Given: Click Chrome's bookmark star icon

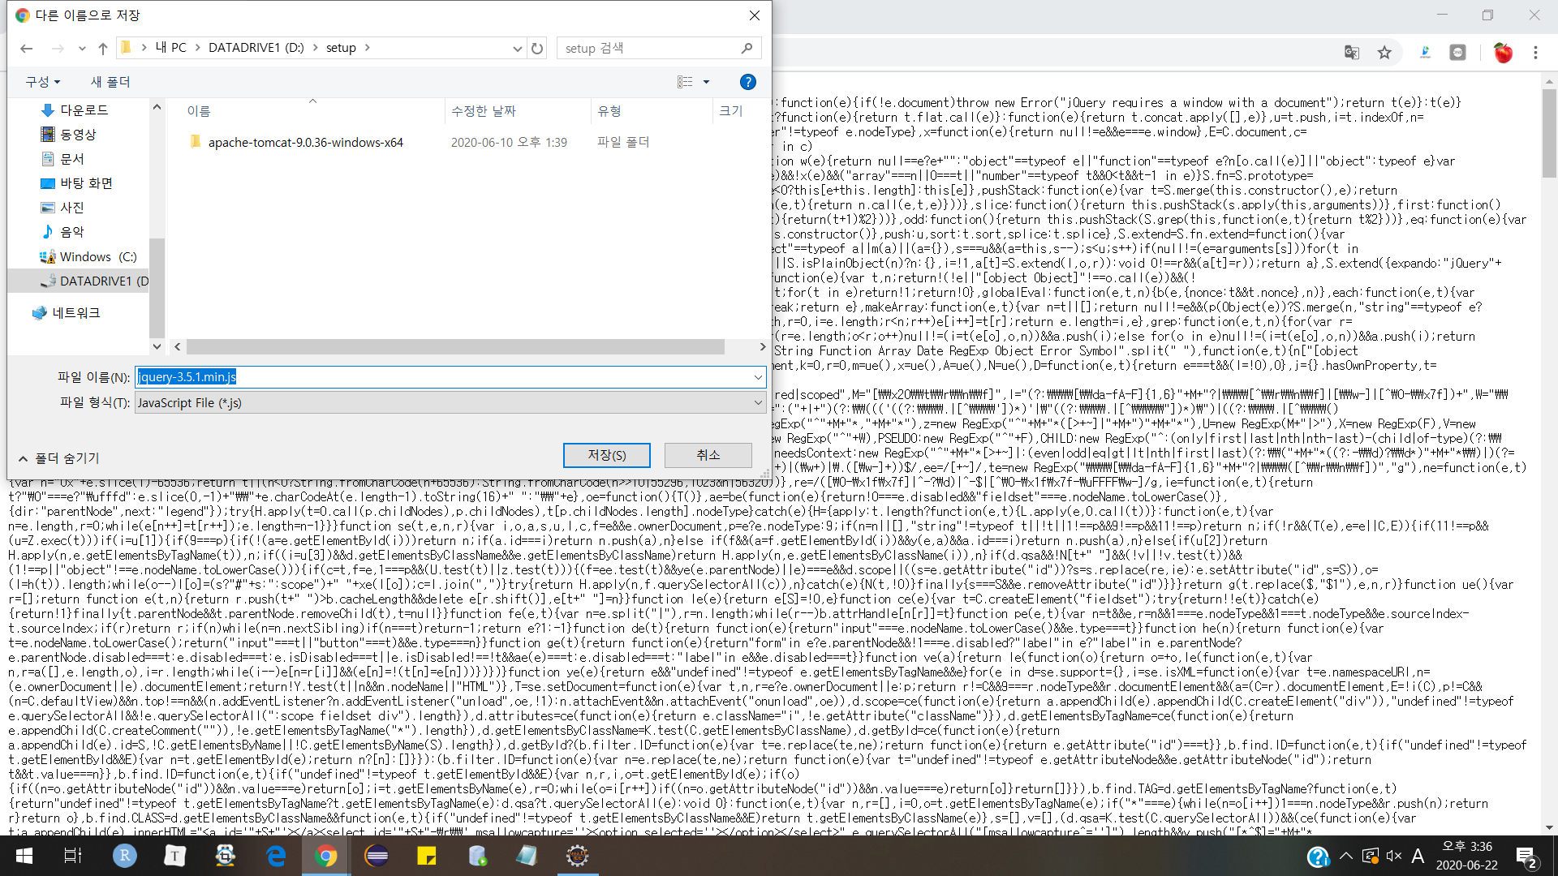Looking at the screenshot, I should (1384, 53).
